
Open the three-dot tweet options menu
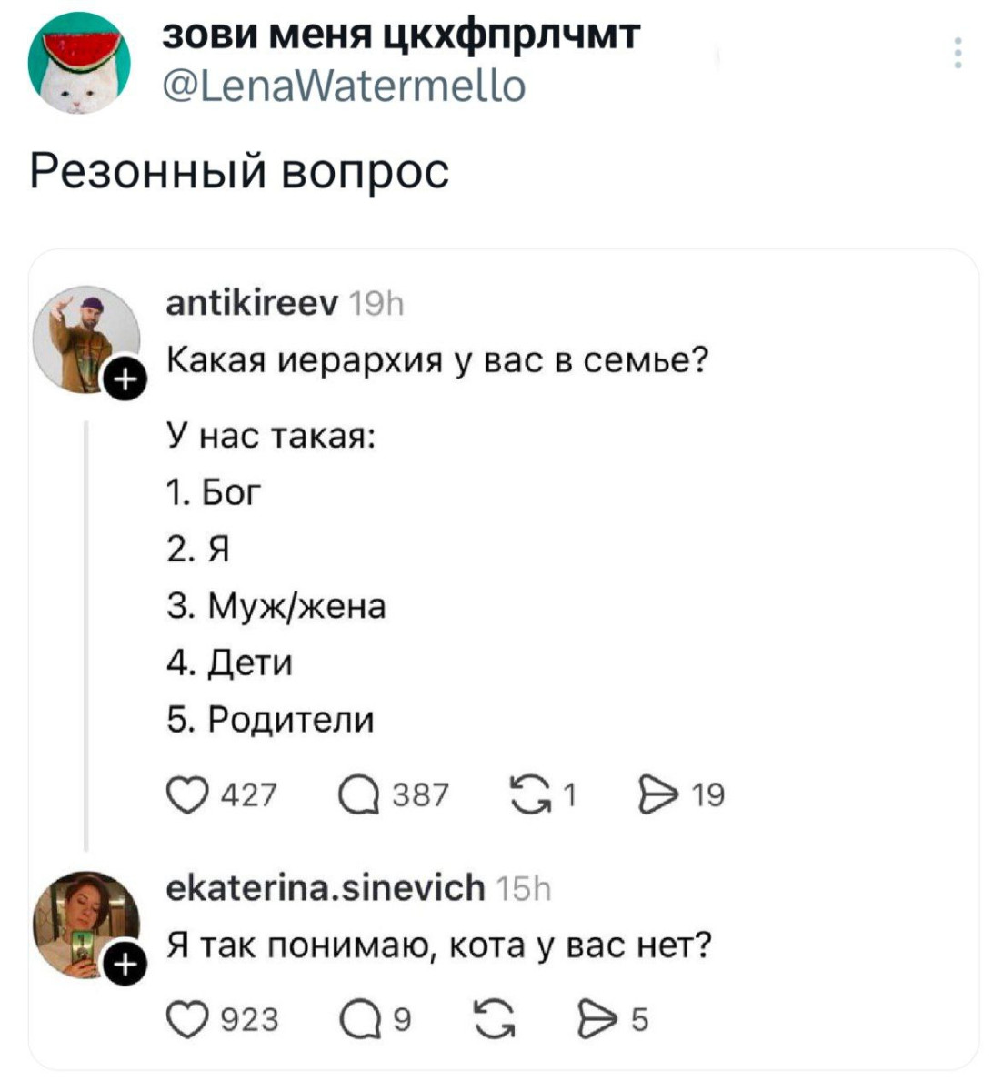958,54
